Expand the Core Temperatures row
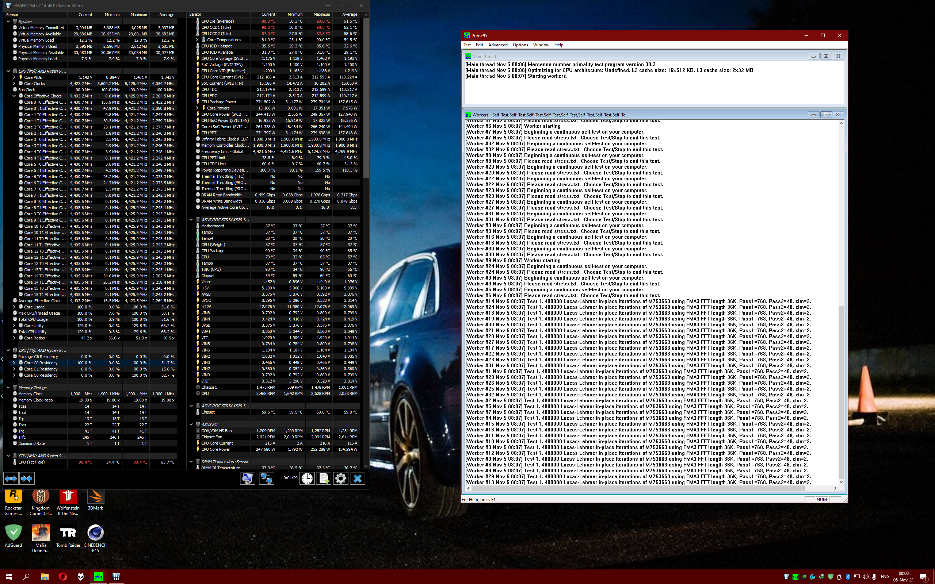Image resolution: width=935 pixels, height=584 pixels. [197, 40]
